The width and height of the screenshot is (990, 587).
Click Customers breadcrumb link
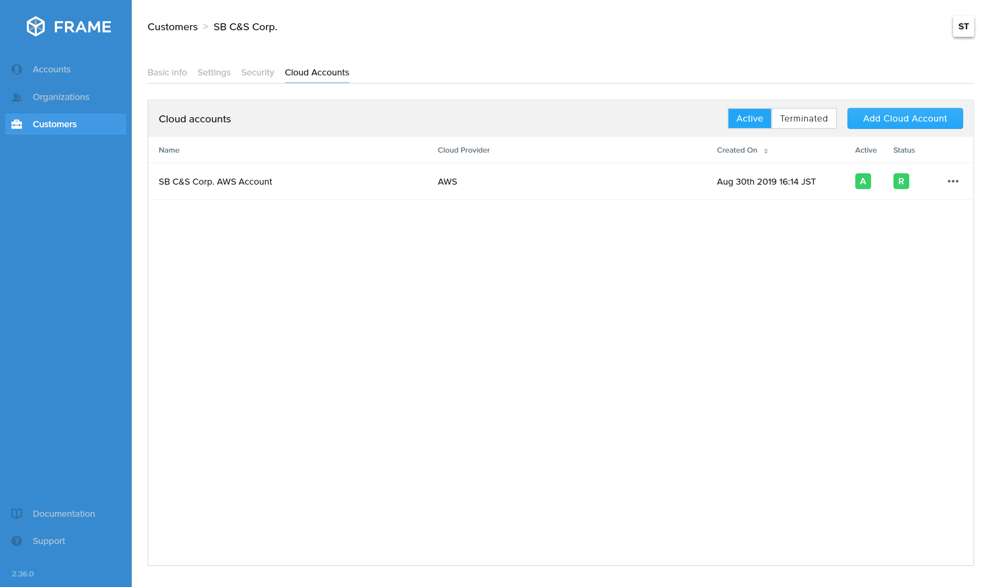(x=172, y=27)
